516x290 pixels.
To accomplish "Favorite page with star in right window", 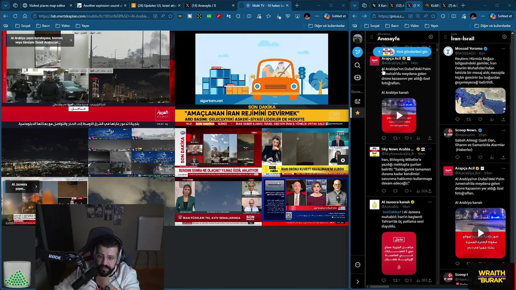I will 434,16.
